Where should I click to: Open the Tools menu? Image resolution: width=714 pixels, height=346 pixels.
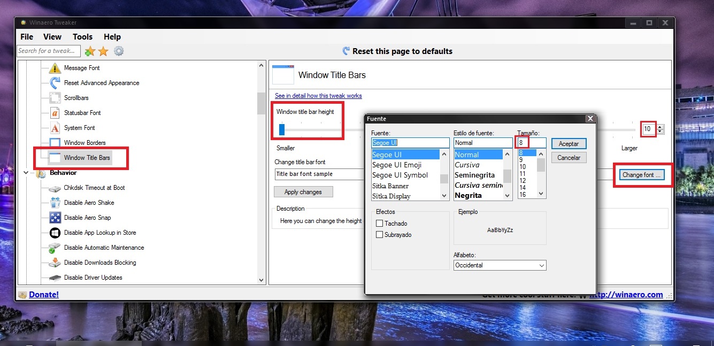pyautogui.click(x=82, y=37)
